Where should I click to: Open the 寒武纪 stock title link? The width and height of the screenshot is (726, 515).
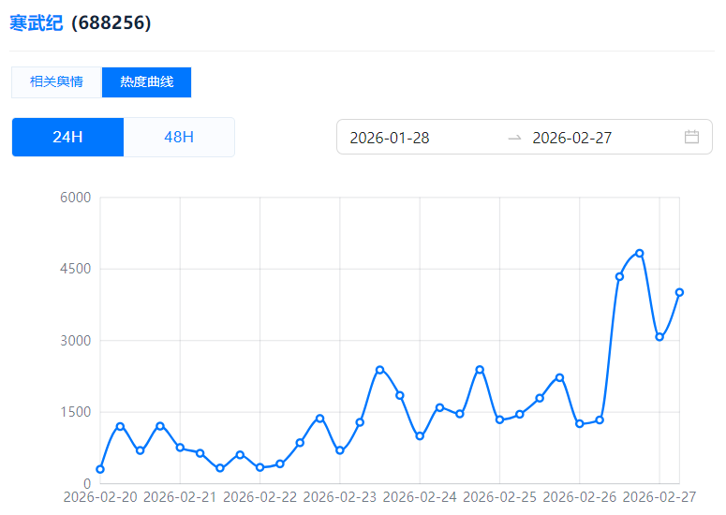point(37,22)
